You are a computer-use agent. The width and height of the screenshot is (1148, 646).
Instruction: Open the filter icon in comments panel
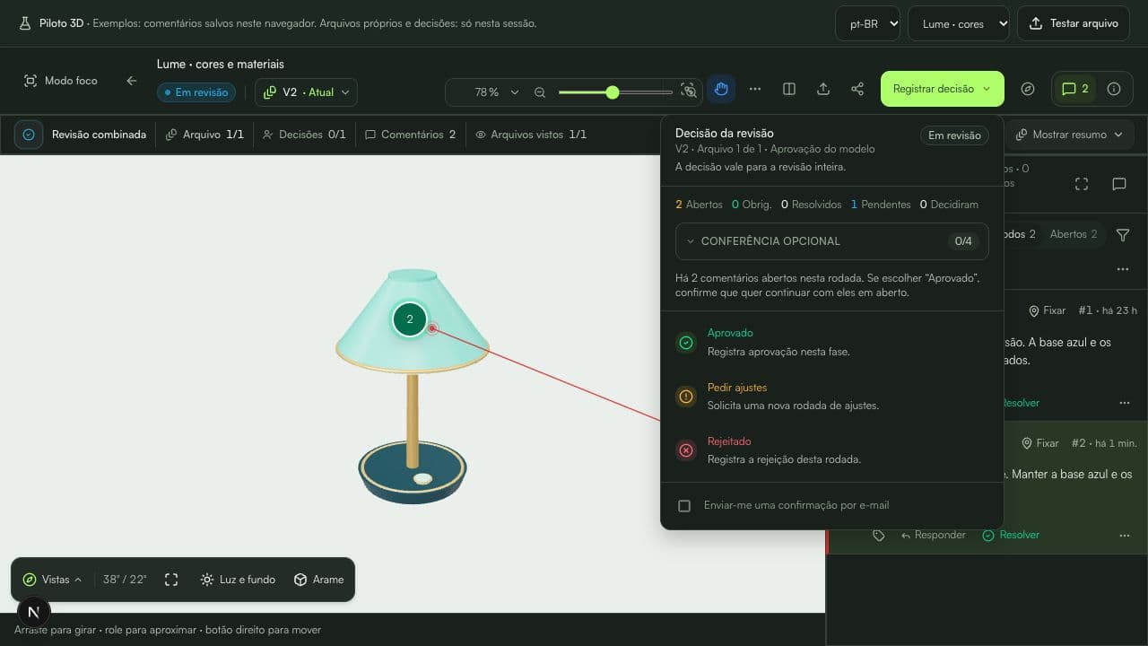click(x=1123, y=234)
